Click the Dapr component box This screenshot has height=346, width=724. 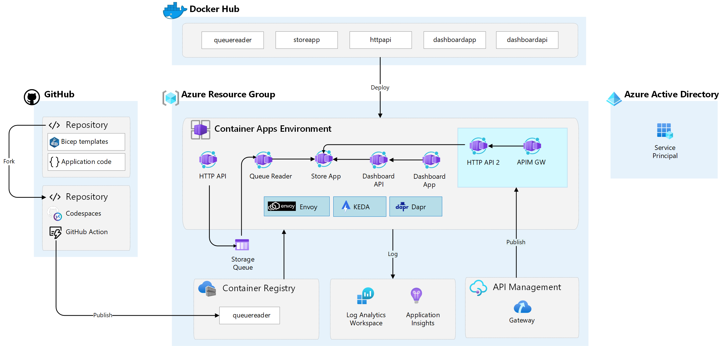coord(415,206)
